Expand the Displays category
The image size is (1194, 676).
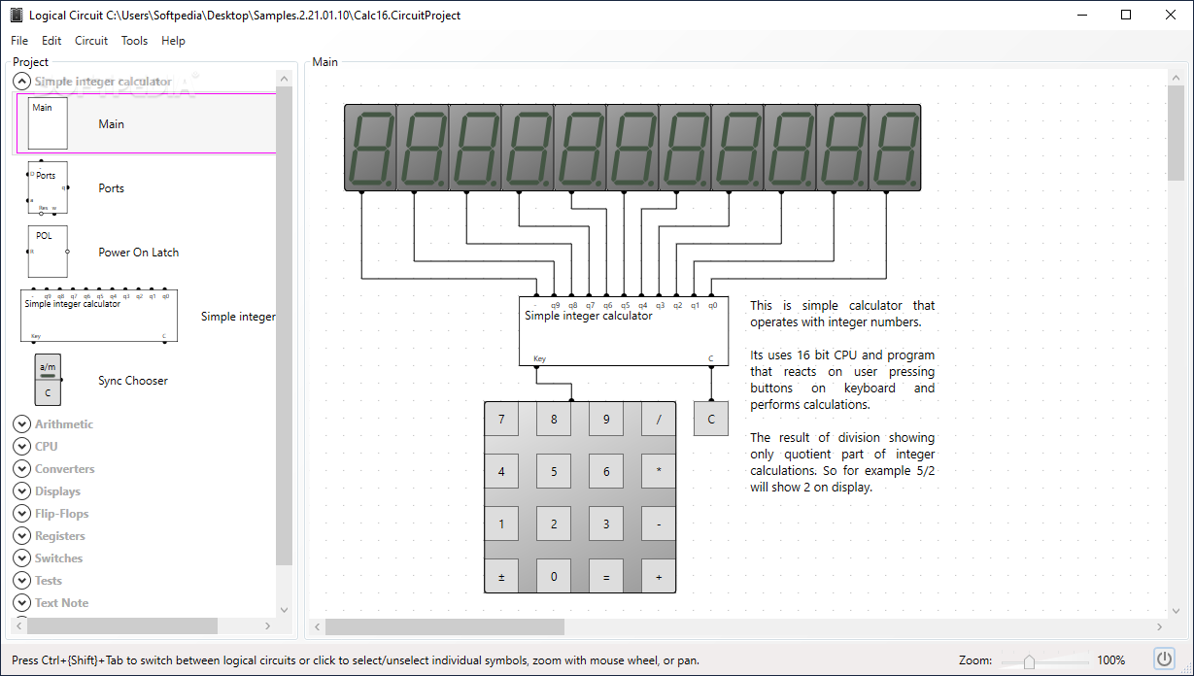[22, 490]
